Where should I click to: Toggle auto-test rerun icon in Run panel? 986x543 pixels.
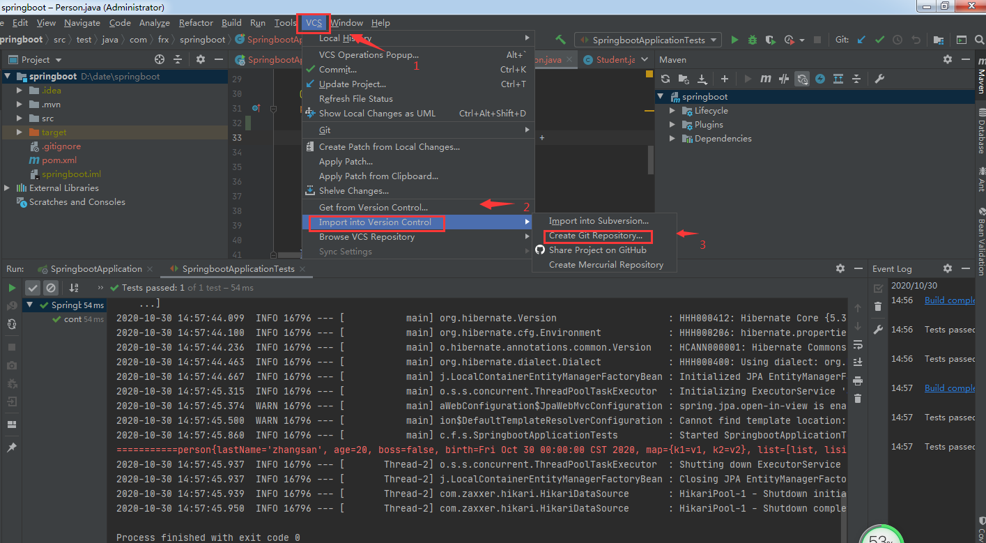click(x=12, y=323)
